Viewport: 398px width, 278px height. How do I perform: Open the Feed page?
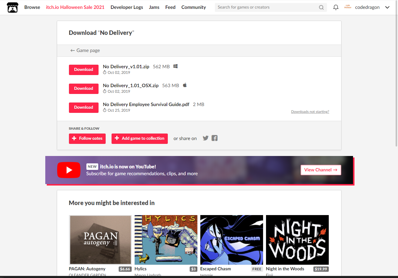click(170, 7)
